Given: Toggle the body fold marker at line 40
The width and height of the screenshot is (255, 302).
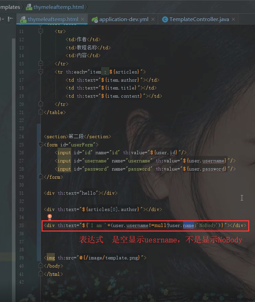Looking at the screenshot, I should 41,266.
